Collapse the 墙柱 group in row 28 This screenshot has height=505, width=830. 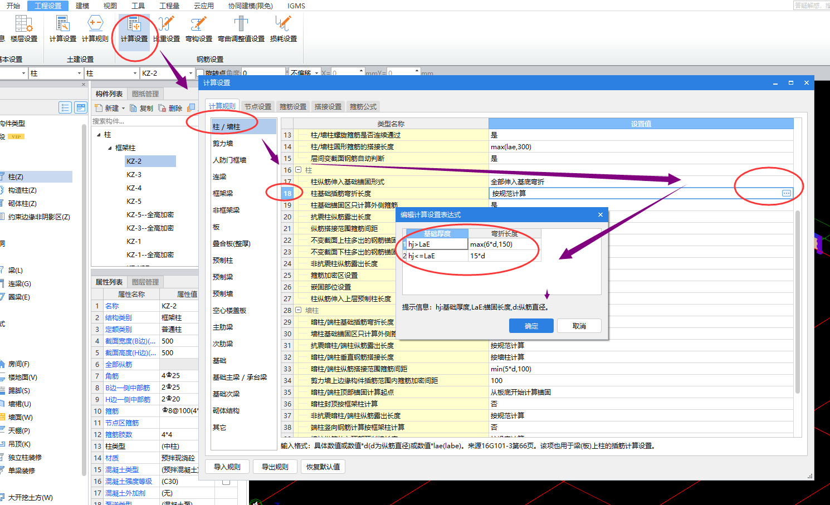tap(298, 310)
